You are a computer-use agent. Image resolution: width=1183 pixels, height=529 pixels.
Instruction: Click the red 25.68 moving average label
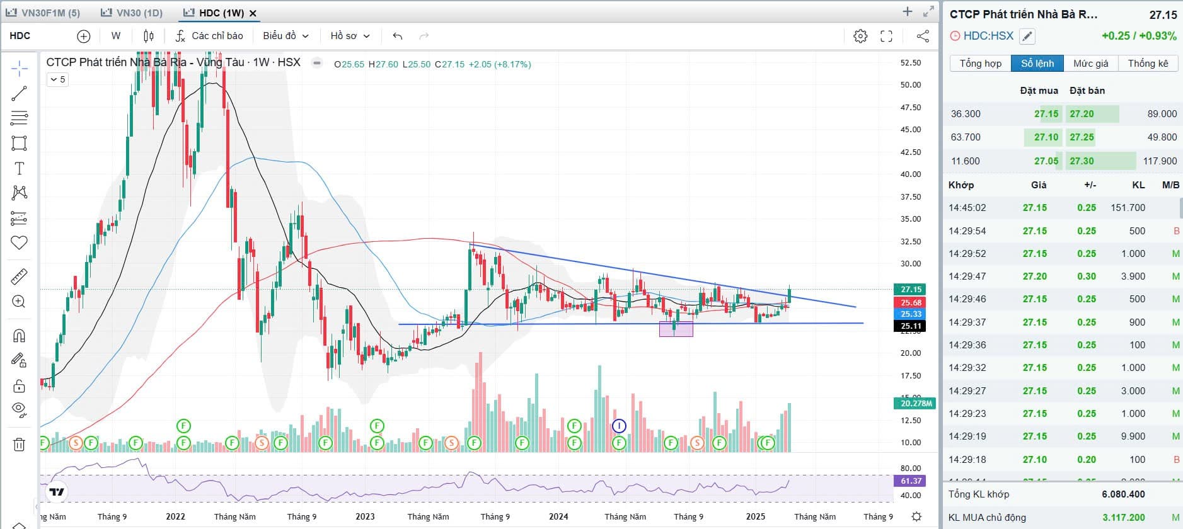point(911,303)
